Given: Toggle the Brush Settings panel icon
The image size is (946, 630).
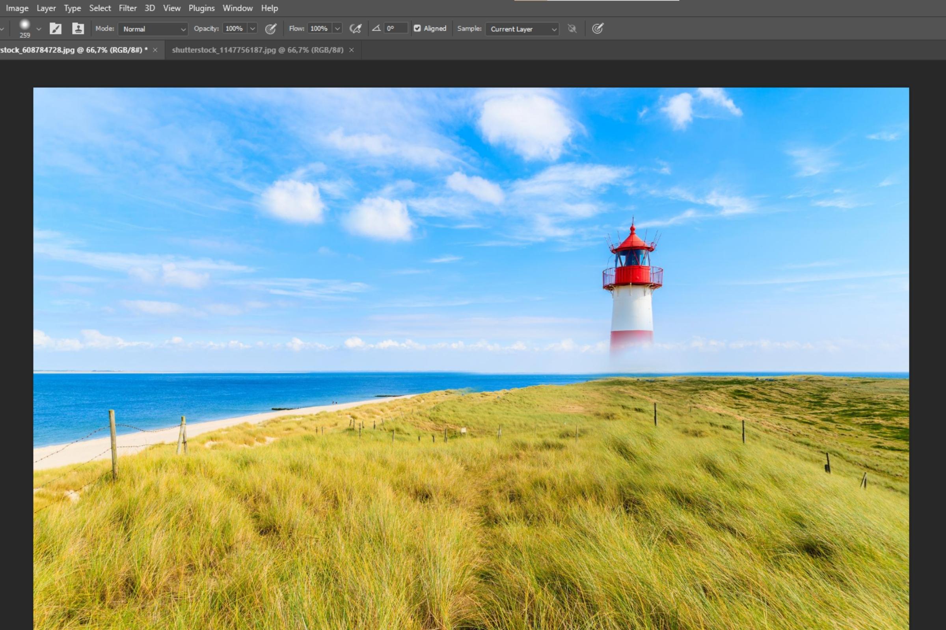Looking at the screenshot, I should coord(56,28).
